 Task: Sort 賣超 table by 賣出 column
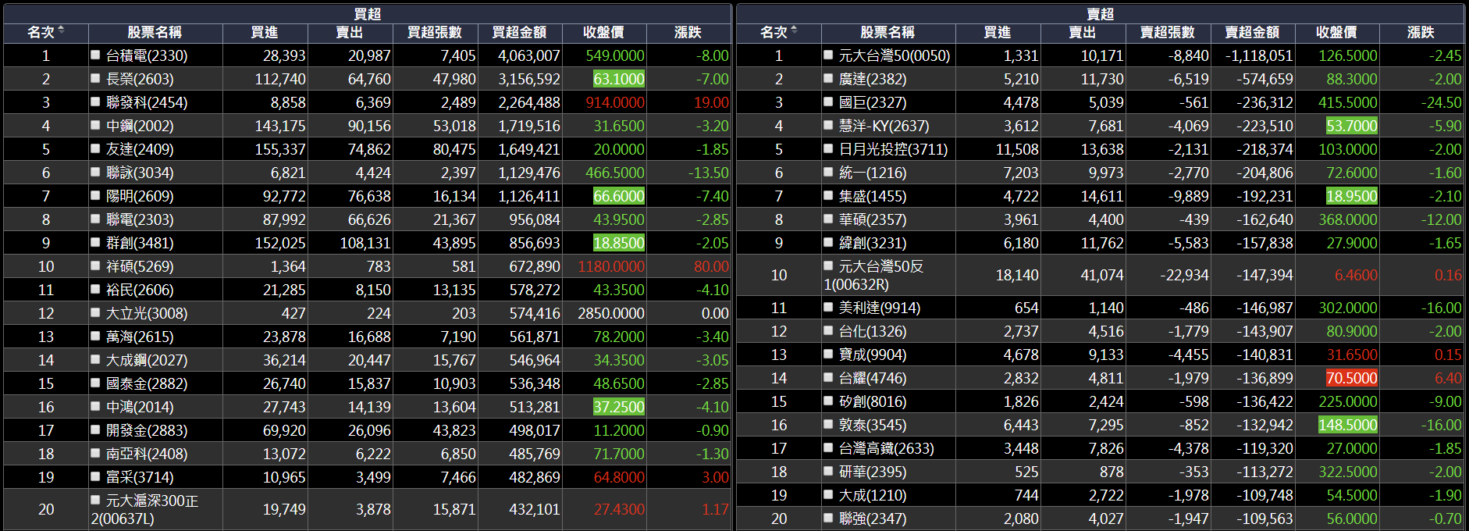pyautogui.click(x=1083, y=32)
